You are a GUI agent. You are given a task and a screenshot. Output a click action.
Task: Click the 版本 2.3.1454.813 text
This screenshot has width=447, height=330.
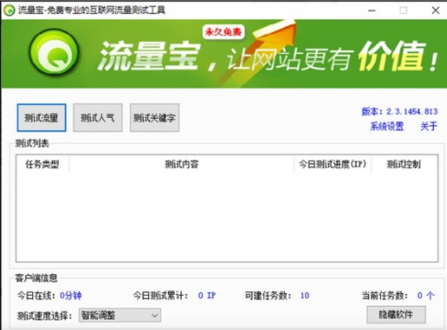coord(399,112)
